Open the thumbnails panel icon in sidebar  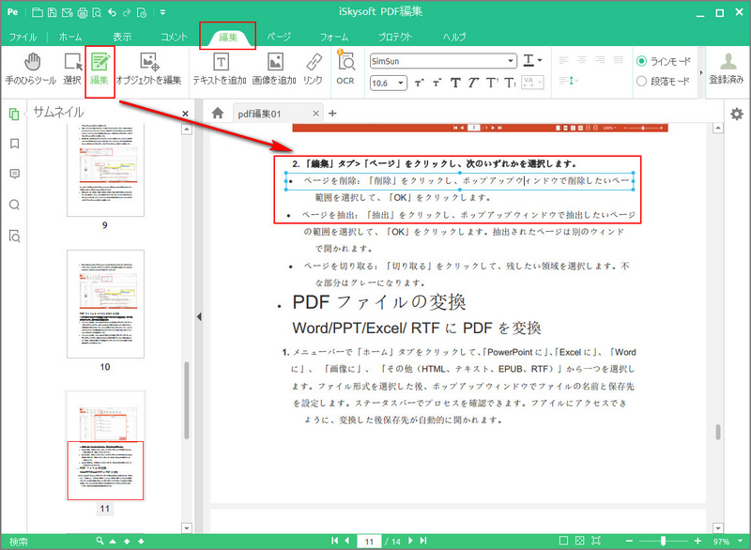tap(14, 114)
